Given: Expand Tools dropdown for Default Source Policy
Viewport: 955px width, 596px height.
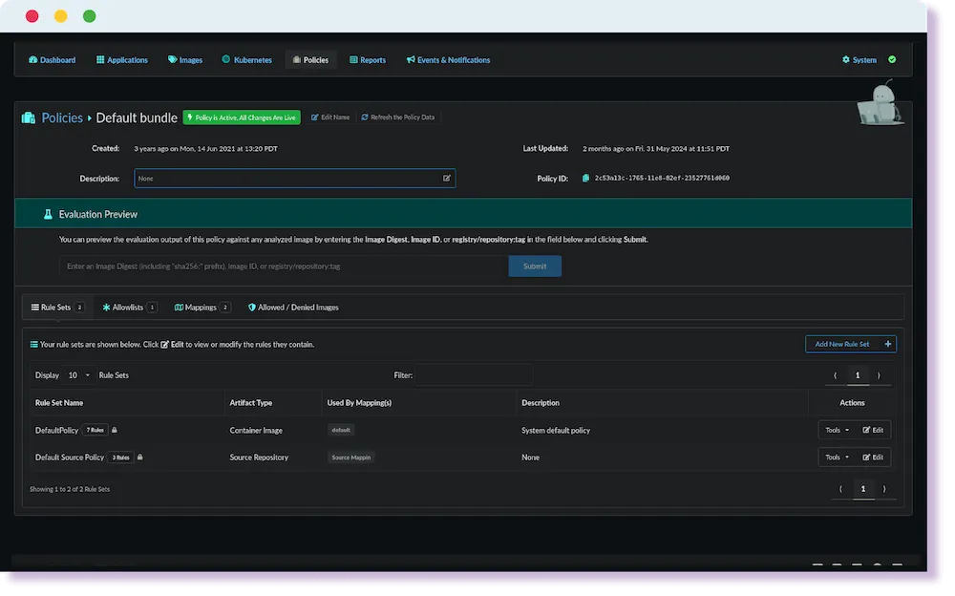Looking at the screenshot, I should [837, 458].
